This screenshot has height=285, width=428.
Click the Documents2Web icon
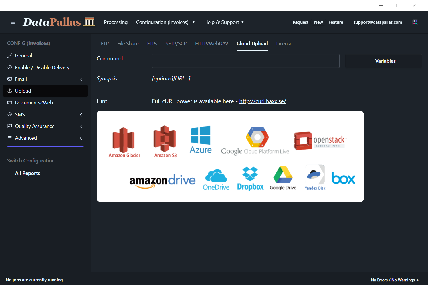10,103
